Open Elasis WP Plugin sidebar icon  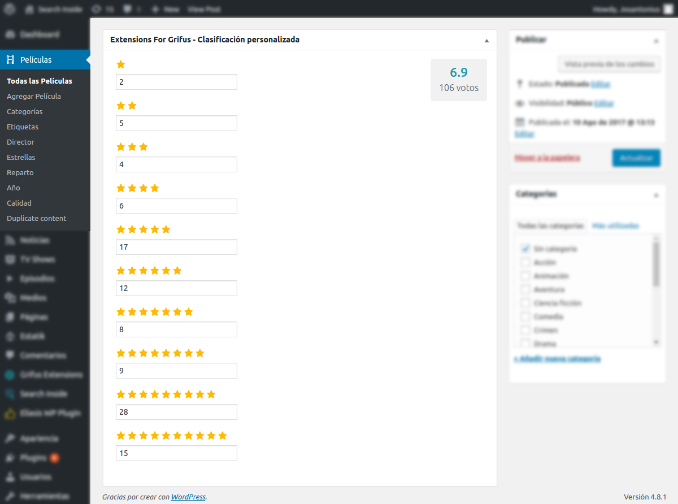10,413
